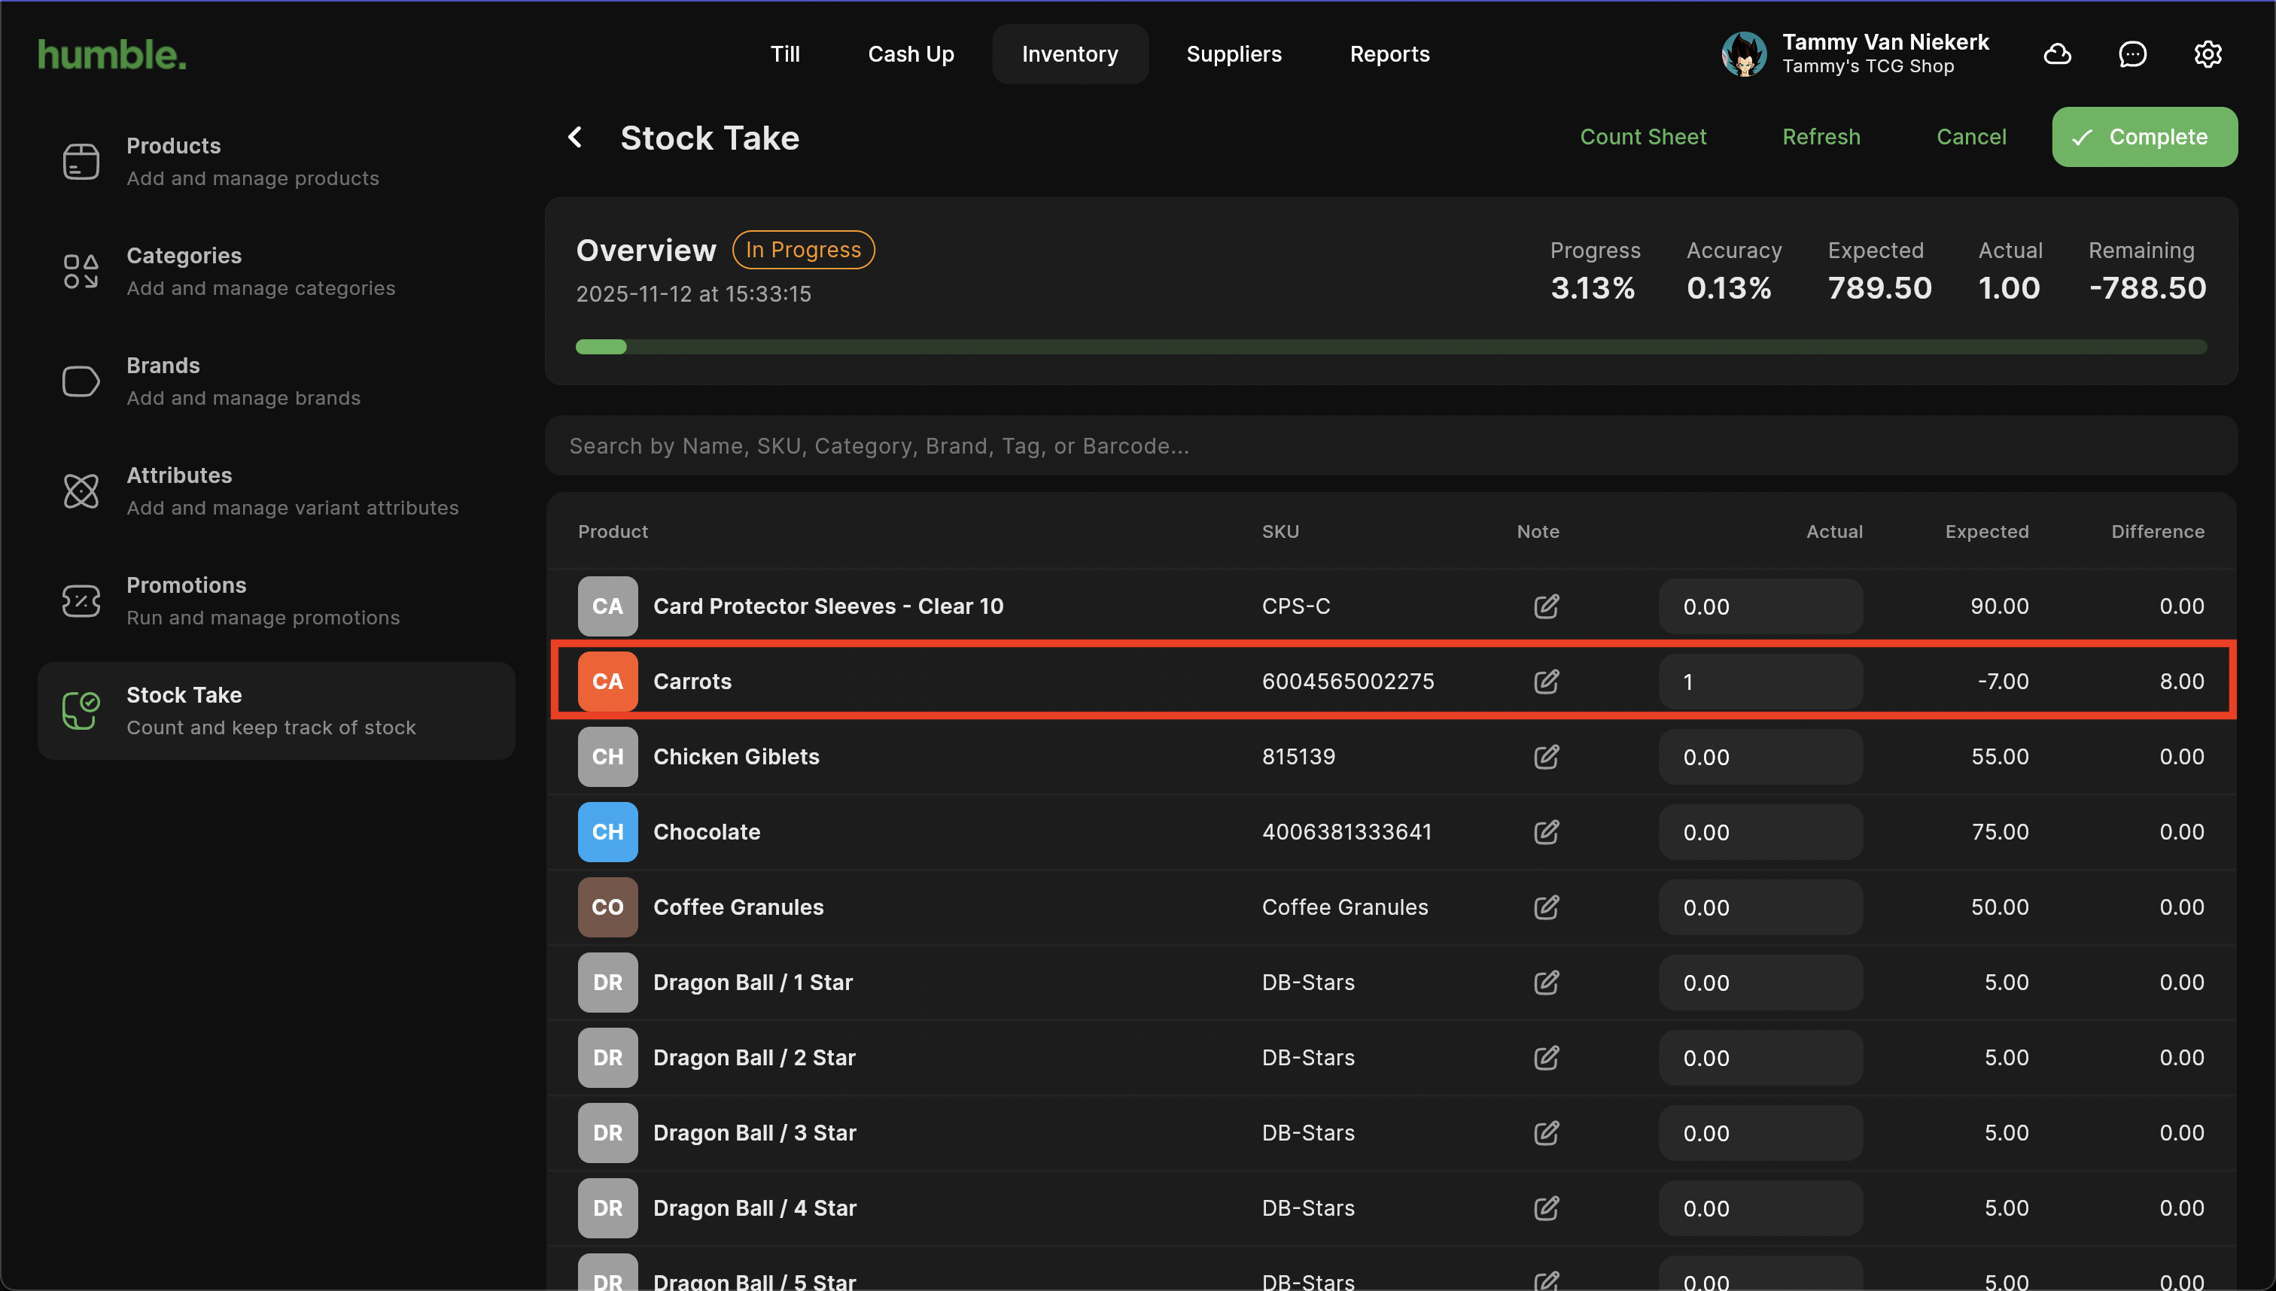The height and width of the screenshot is (1291, 2276).
Task: Open the settings gear icon
Action: (2208, 54)
